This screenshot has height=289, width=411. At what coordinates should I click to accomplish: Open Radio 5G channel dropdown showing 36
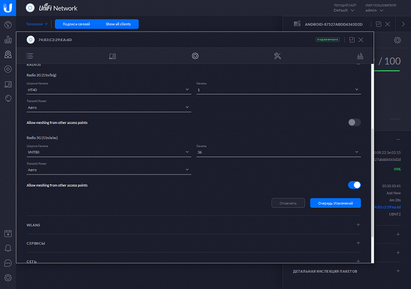(279, 152)
